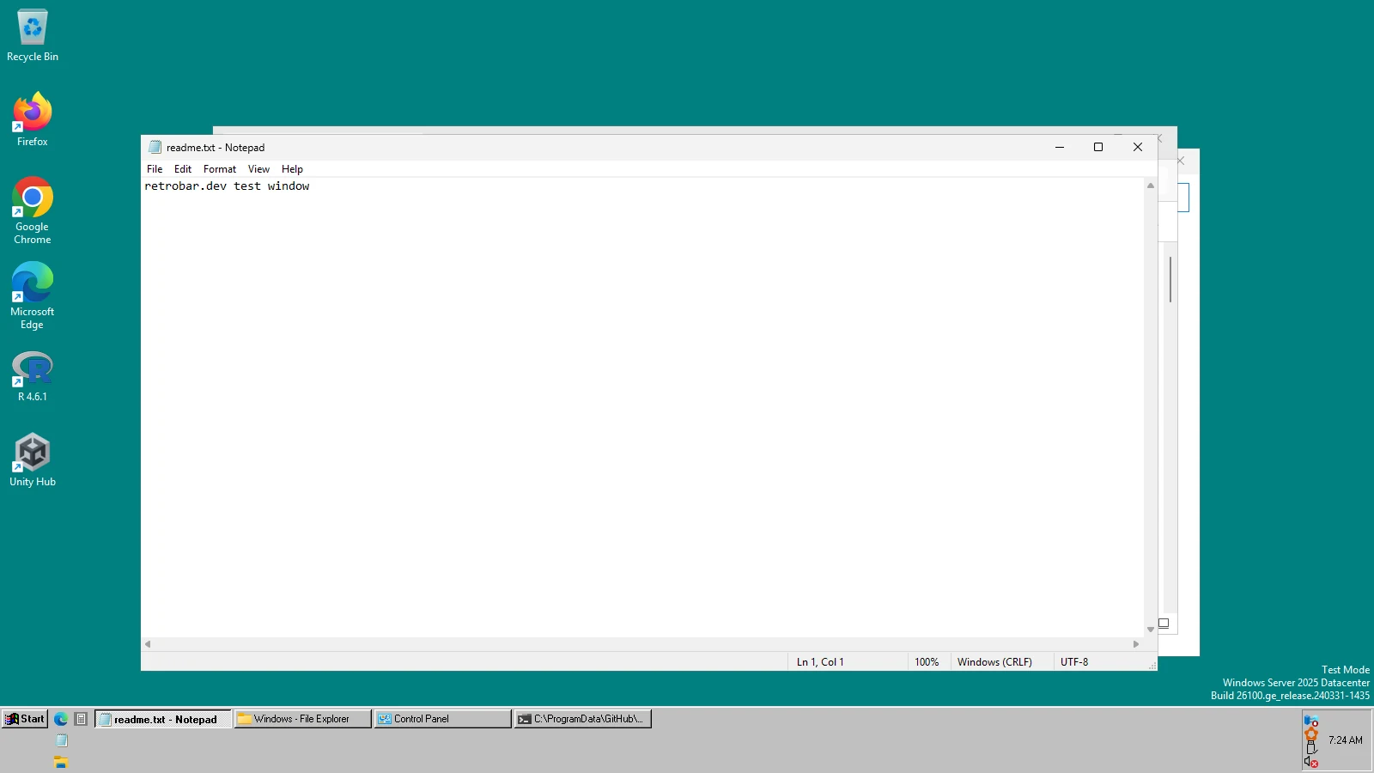This screenshot has height=773, width=1374.
Task: Select the R 4.6.1 desktop shortcut
Action: 33,377
